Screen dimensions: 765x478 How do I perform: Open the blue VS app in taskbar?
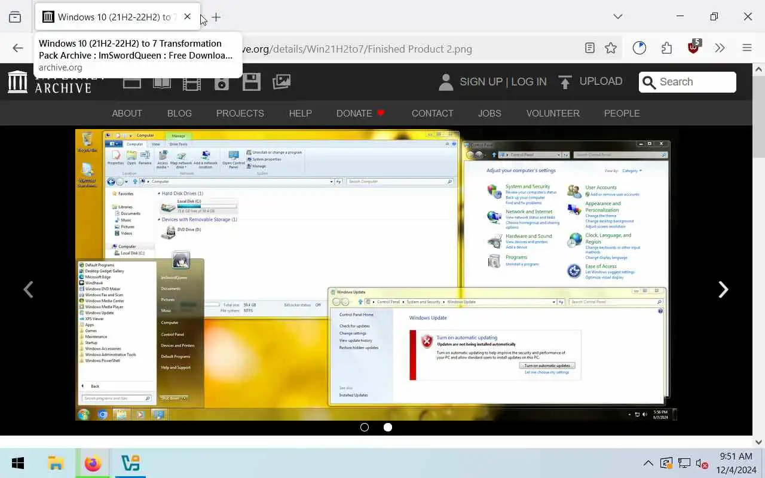pyautogui.click(x=130, y=463)
